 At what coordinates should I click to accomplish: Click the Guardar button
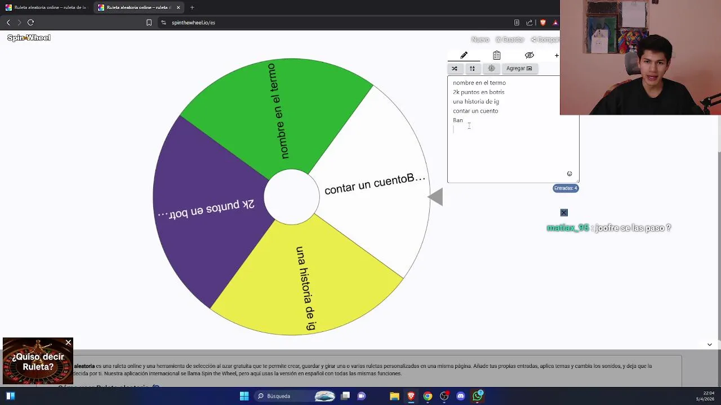tap(510, 39)
